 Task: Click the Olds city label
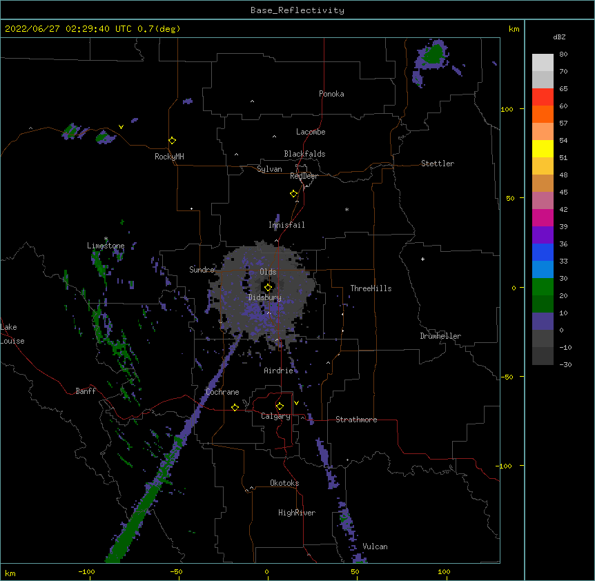(268, 272)
